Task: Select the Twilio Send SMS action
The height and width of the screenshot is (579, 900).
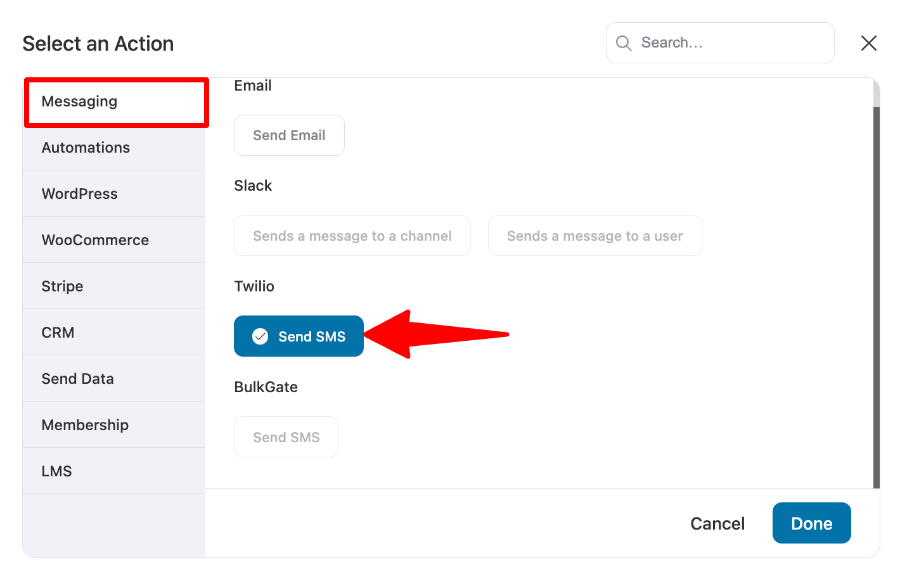Action: 299,336
